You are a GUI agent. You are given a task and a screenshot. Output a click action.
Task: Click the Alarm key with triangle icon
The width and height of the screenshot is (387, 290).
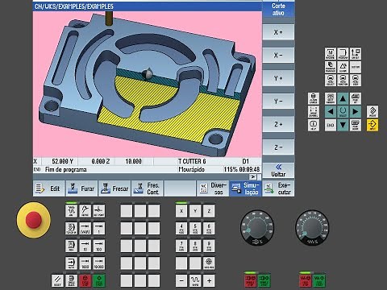tap(343, 67)
